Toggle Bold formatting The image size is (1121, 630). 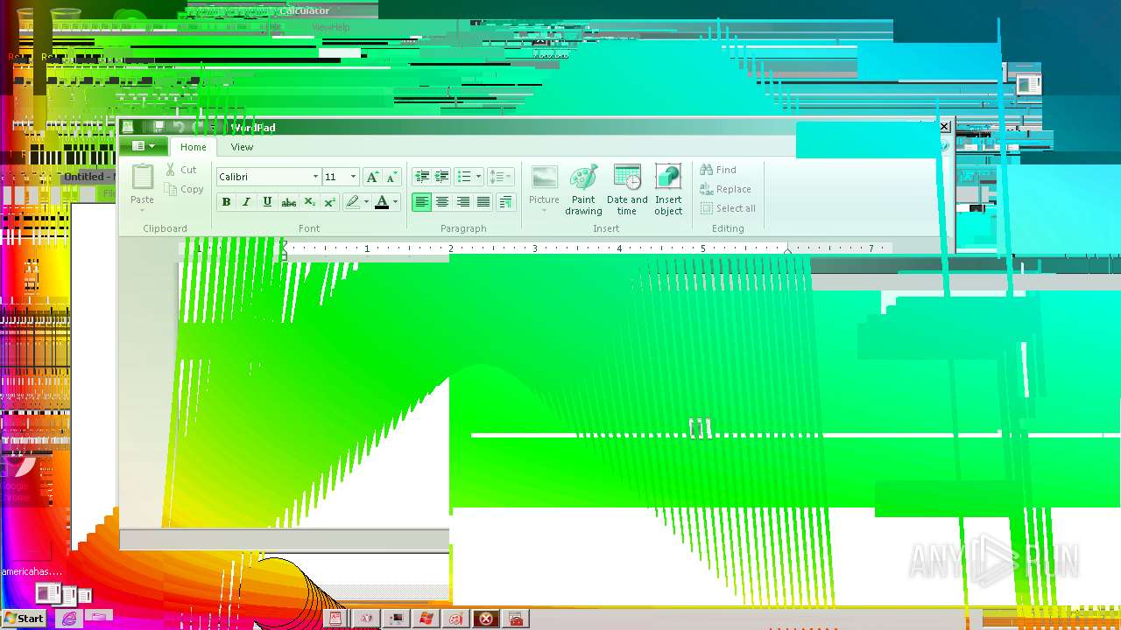(226, 202)
